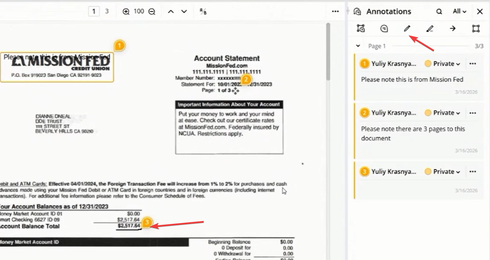Screen dimensions: 490x260
Task: Click the current page number field
Action: coord(94,11)
